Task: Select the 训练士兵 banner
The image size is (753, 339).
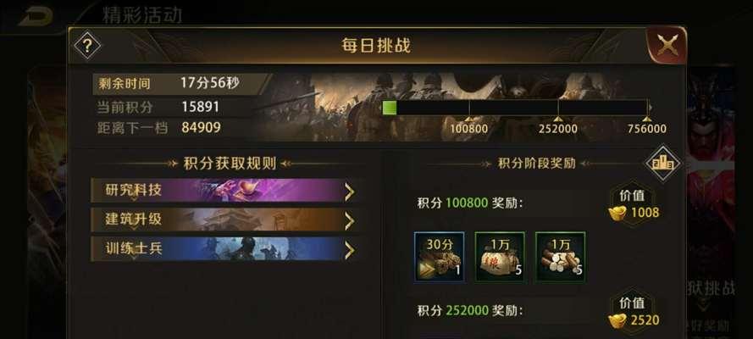Action: [x=224, y=248]
